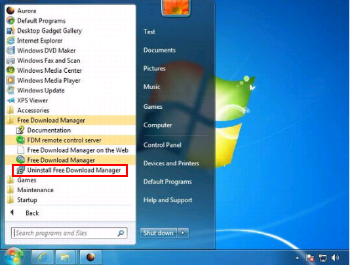350x265 pixels.
Task: Click the Internet Explorer taskbar icon
Action: click(x=43, y=257)
